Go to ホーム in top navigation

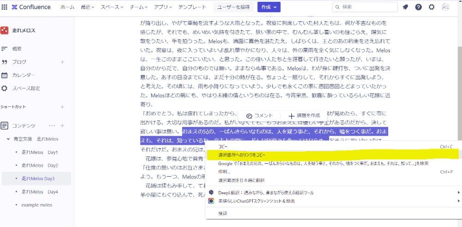pyautogui.click(x=67, y=7)
